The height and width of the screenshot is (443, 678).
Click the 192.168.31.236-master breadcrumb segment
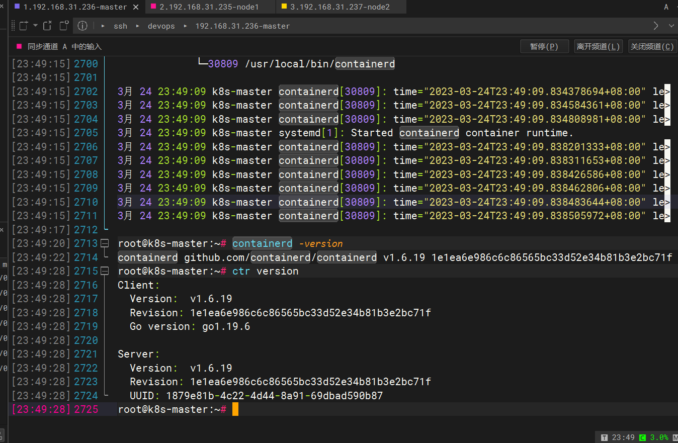point(242,26)
